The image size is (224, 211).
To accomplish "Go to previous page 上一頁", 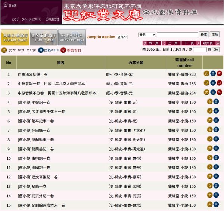I will coord(171,43).
